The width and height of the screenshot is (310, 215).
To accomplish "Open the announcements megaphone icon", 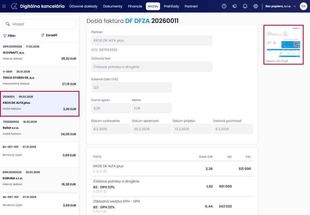I will click(235, 6).
